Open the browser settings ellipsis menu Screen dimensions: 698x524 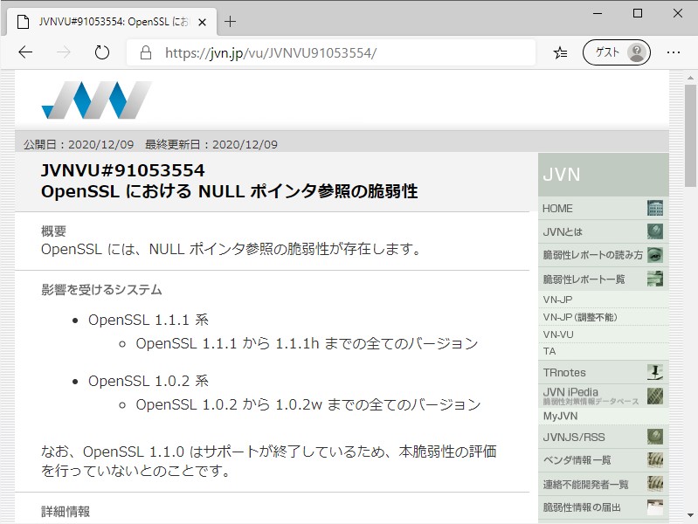click(x=674, y=52)
